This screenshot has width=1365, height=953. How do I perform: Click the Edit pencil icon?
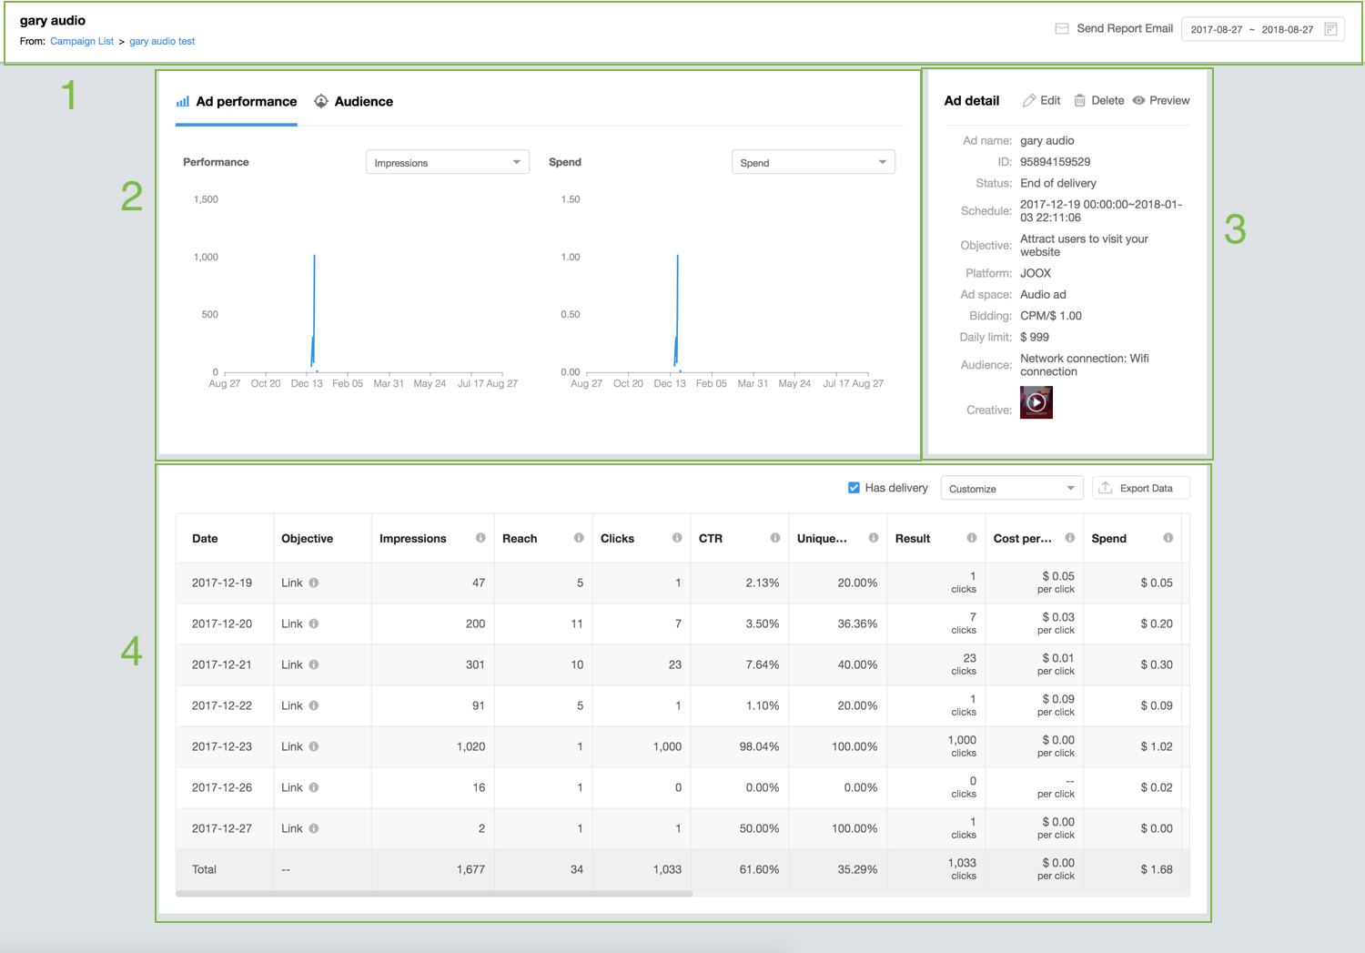[x=1029, y=100]
